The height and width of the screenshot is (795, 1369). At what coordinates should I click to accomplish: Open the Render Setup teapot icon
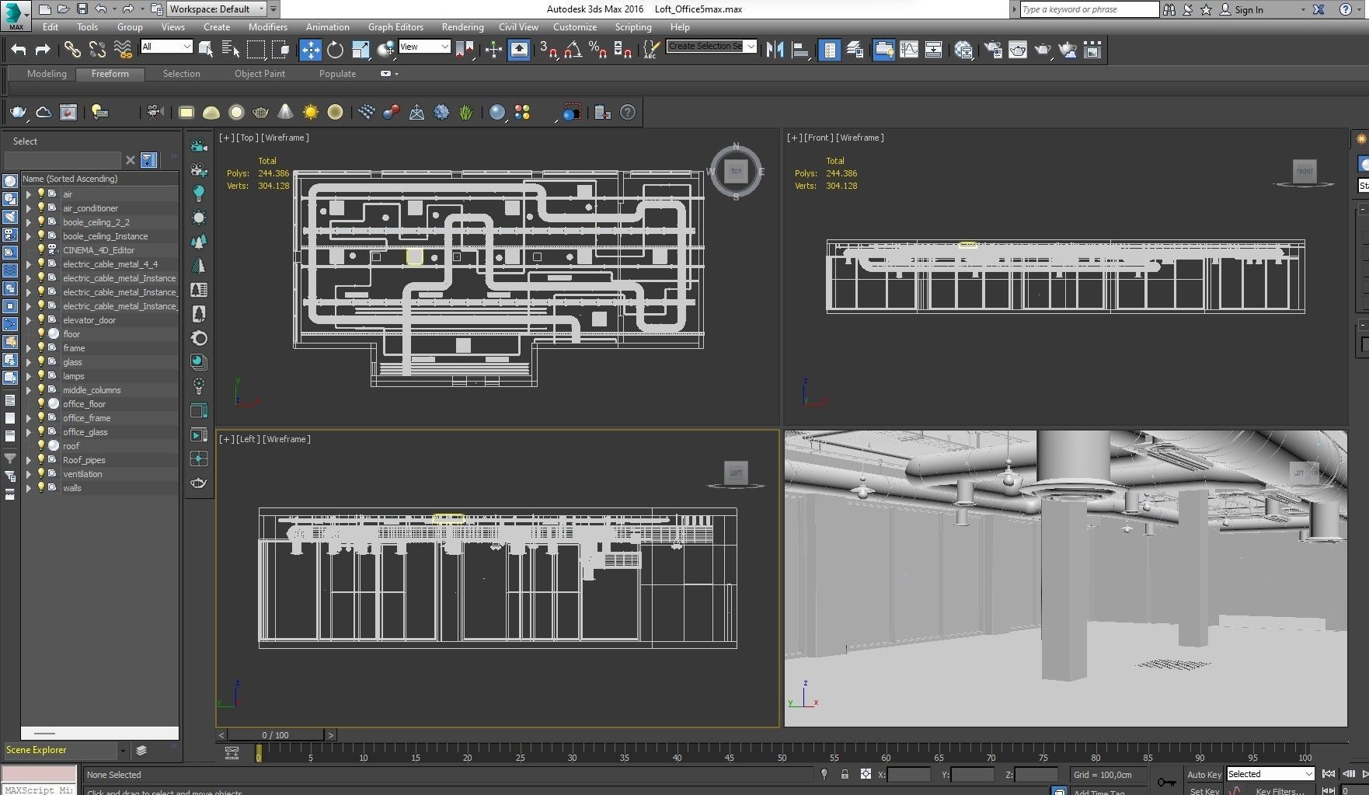click(x=992, y=50)
